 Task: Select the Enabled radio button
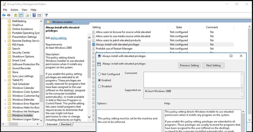coord(99,80)
